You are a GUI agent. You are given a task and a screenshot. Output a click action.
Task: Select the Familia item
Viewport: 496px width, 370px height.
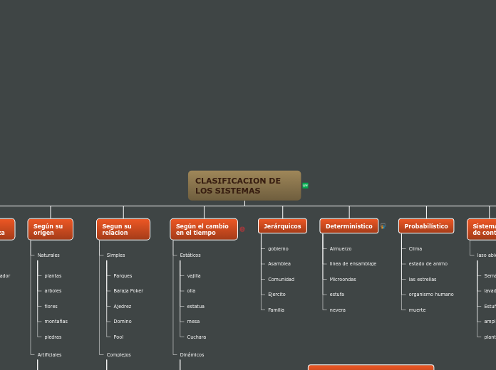tap(277, 310)
